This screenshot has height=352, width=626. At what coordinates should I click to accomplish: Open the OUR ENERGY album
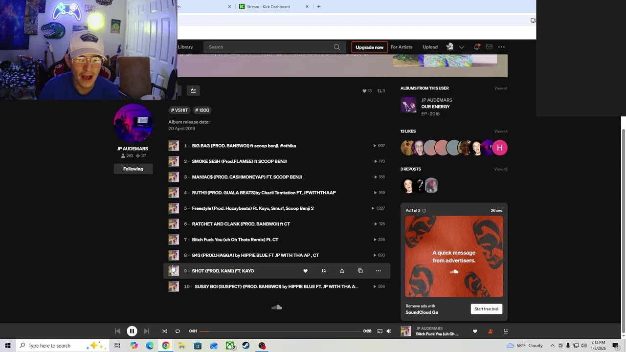(435, 107)
